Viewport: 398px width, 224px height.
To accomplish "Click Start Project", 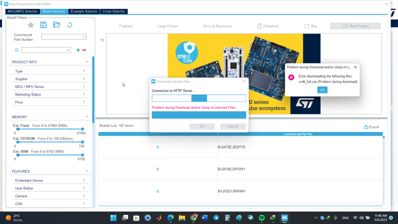I will [355, 26].
